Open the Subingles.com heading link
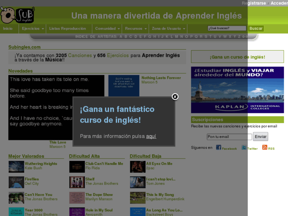The width and height of the screenshot is (288, 216). click(x=25, y=47)
